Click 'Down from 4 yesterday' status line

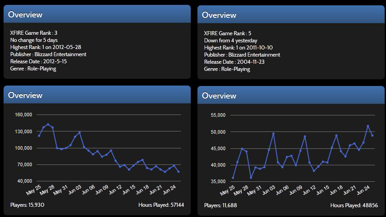pos(230,41)
